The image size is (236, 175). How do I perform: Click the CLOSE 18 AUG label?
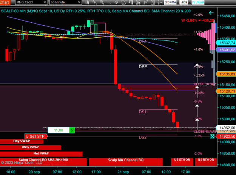(205, 132)
